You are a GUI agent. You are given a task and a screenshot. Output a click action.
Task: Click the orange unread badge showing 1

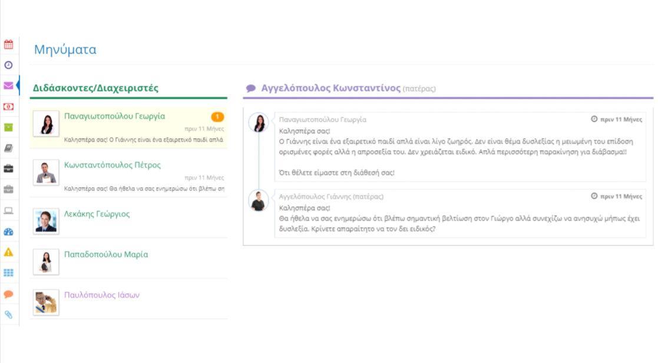click(217, 116)
